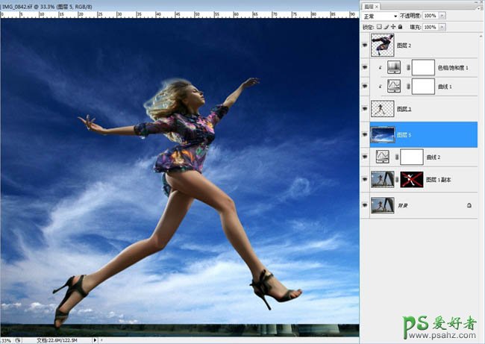Click the lock position move icon
The width and height of the screenshot is (485, 344).
393,27
